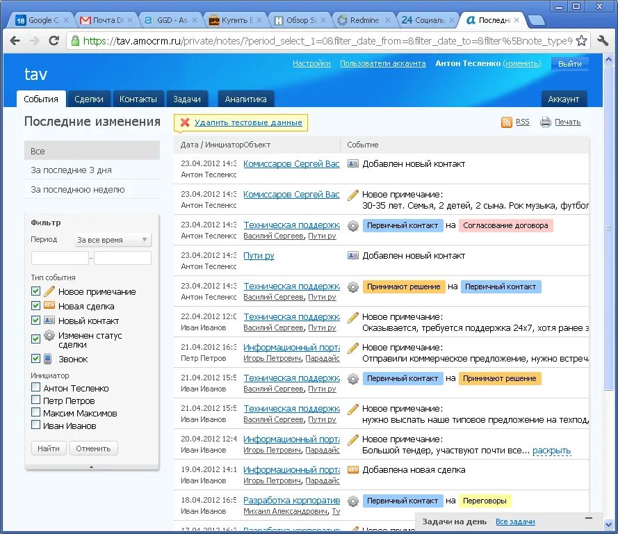Screen dimensions: 618x534
Task: Click Удалить тестовые данные link
Action: click(x=248, y=122)
